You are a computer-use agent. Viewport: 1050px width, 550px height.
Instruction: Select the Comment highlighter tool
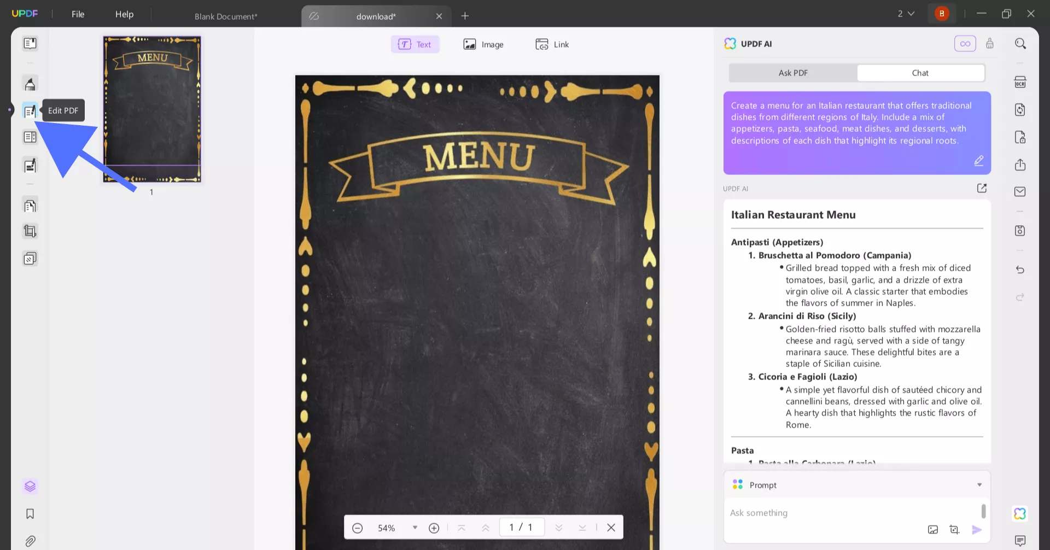click(30, 84)
